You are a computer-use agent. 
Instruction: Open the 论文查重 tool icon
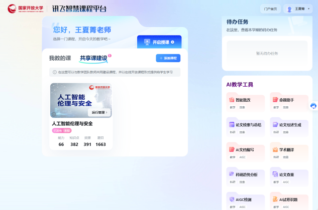275,174
